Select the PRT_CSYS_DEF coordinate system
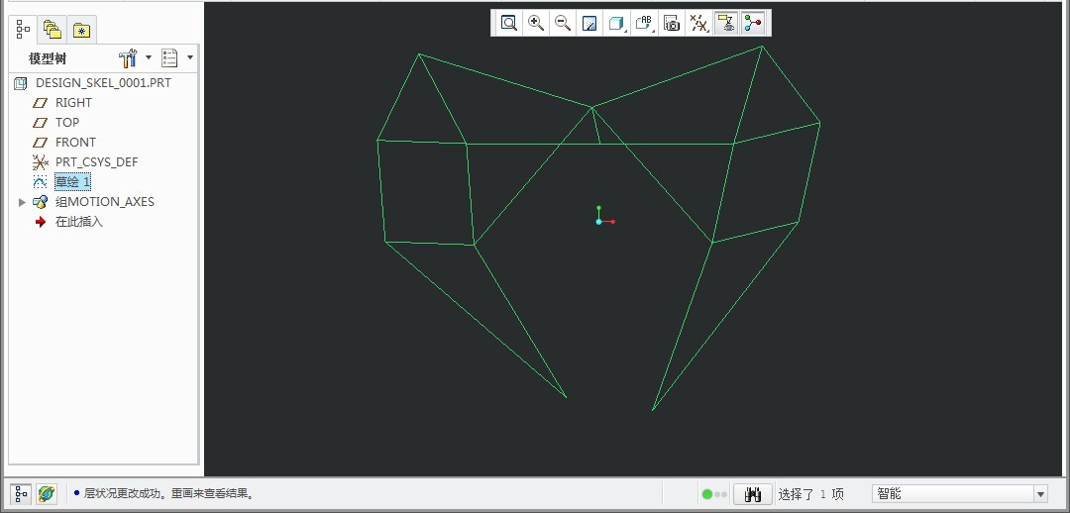The height and width of the screenshot is (513, 1070). (x=96, y=162)
